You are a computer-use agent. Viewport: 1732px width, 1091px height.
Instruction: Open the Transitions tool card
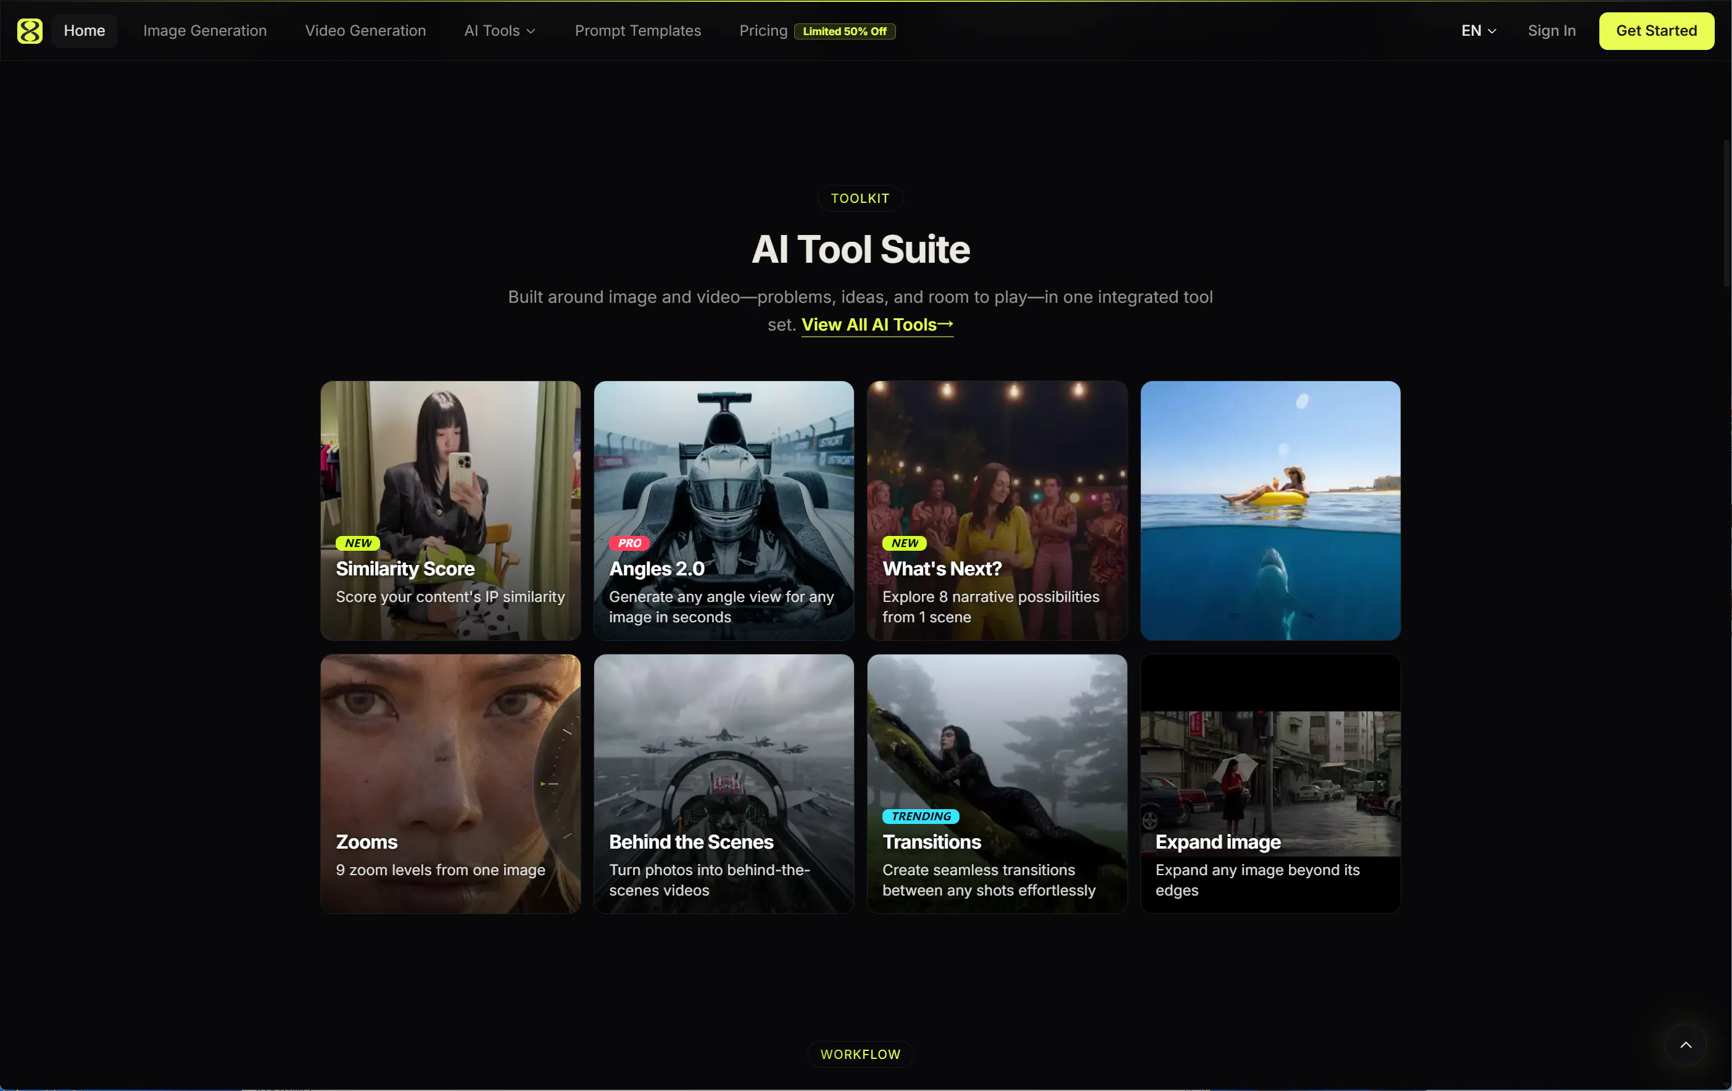pyautogui.click(x=997, y=784)
